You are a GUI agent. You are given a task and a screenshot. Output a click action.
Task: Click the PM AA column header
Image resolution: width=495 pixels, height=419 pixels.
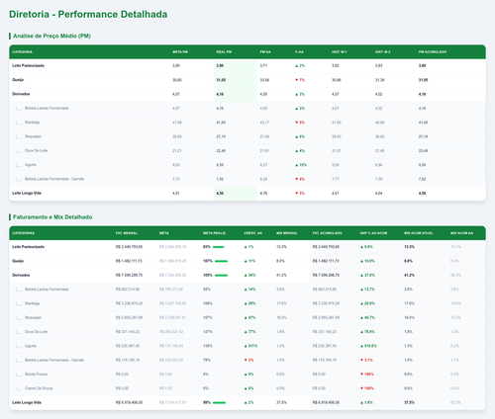coord(265,52)
